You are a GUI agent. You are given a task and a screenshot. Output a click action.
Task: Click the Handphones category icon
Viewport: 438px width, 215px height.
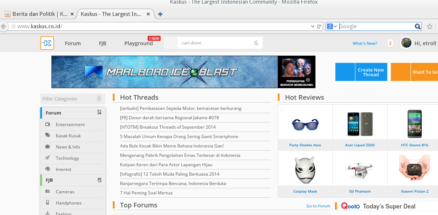(x=47, y=203)
